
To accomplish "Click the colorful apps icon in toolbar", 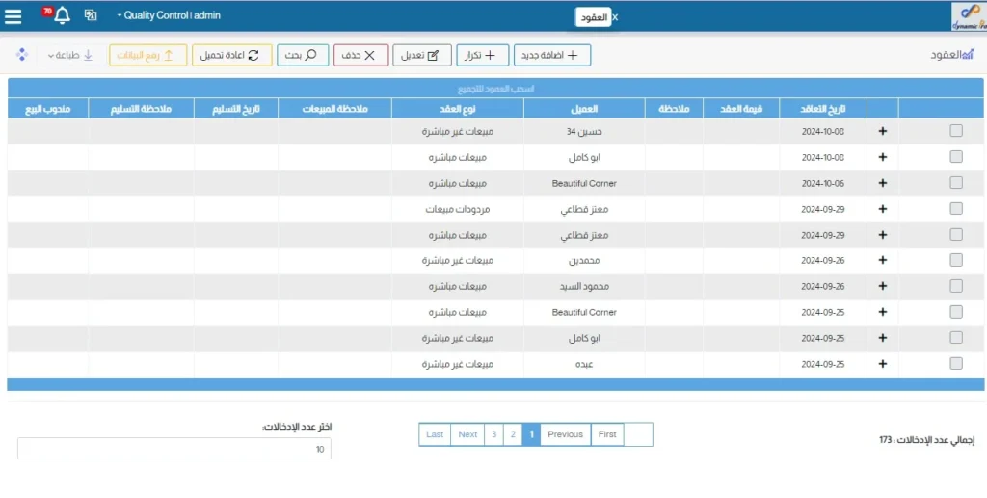I will [23, 55].
